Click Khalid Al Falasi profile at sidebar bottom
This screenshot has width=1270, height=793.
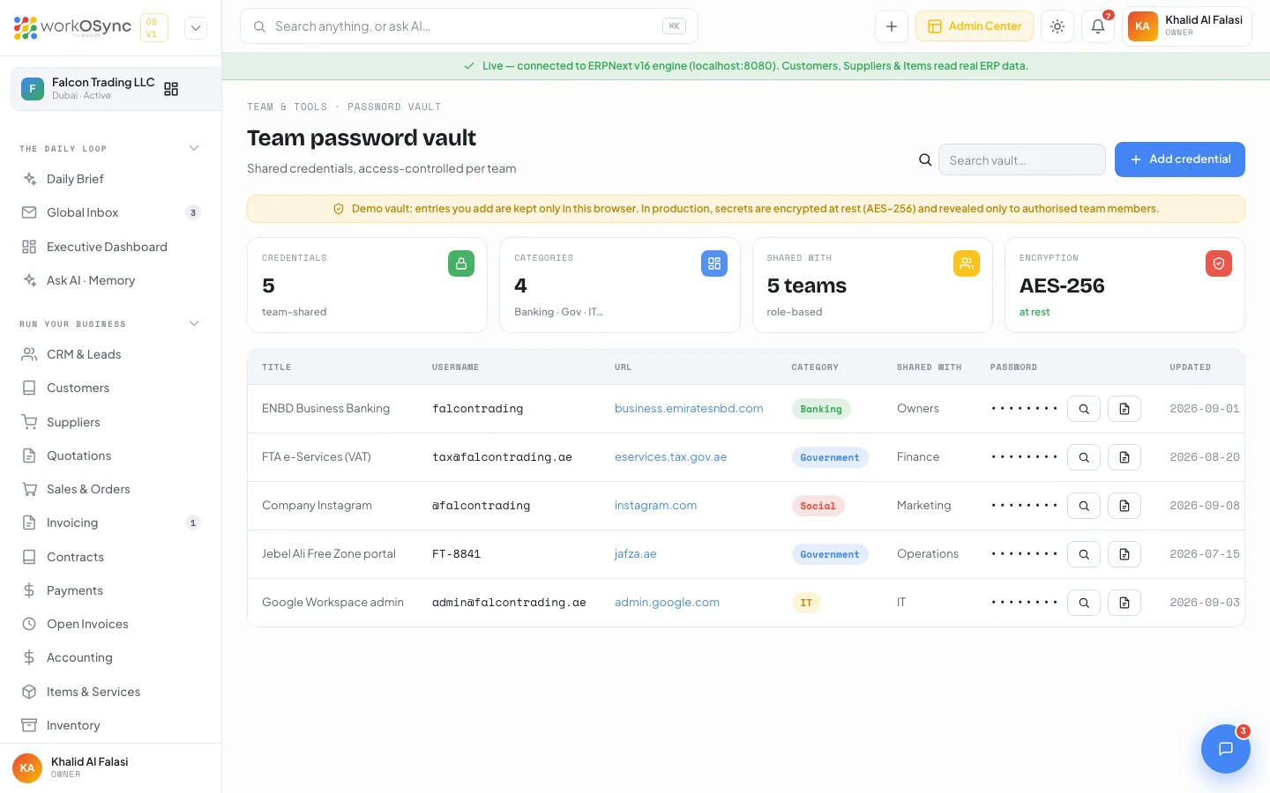pos(111,767)
